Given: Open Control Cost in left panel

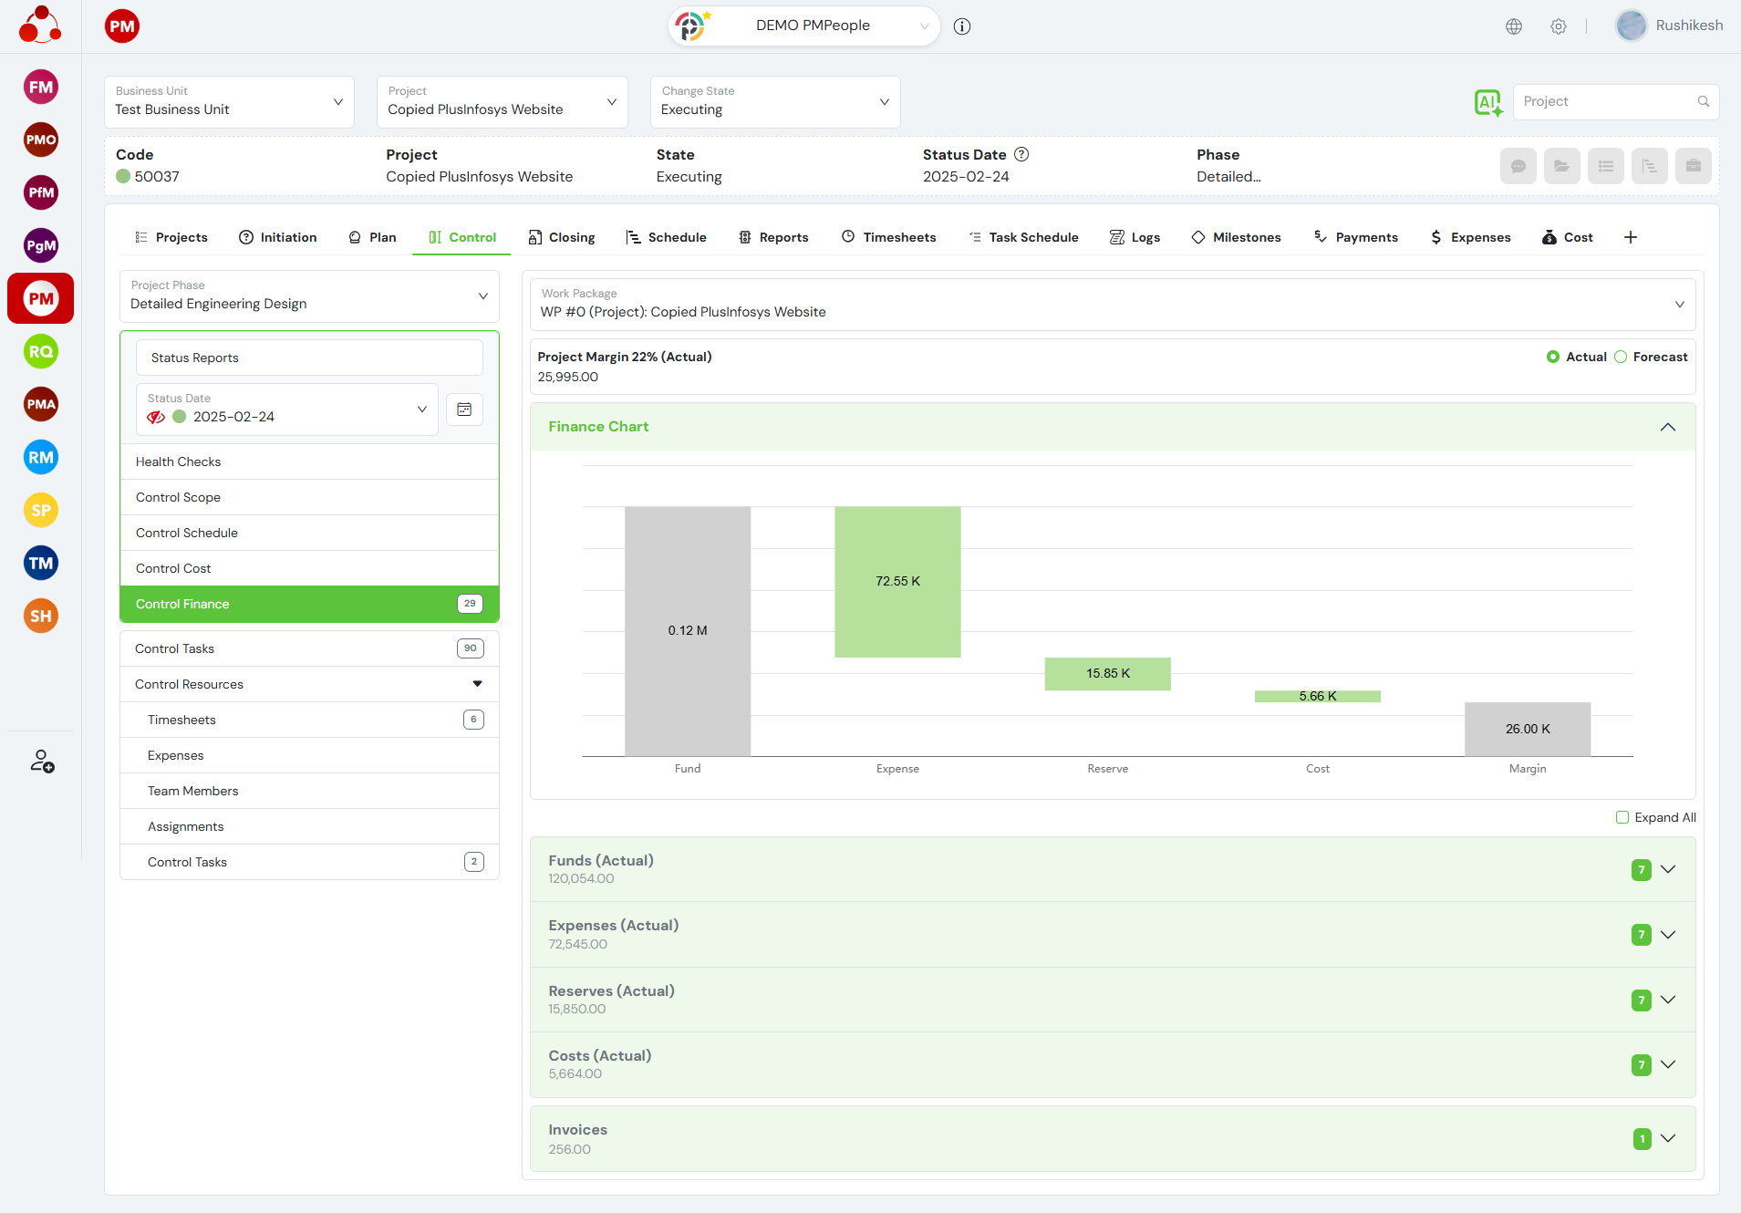Looking at the screenshot, I should coord(173,568).
